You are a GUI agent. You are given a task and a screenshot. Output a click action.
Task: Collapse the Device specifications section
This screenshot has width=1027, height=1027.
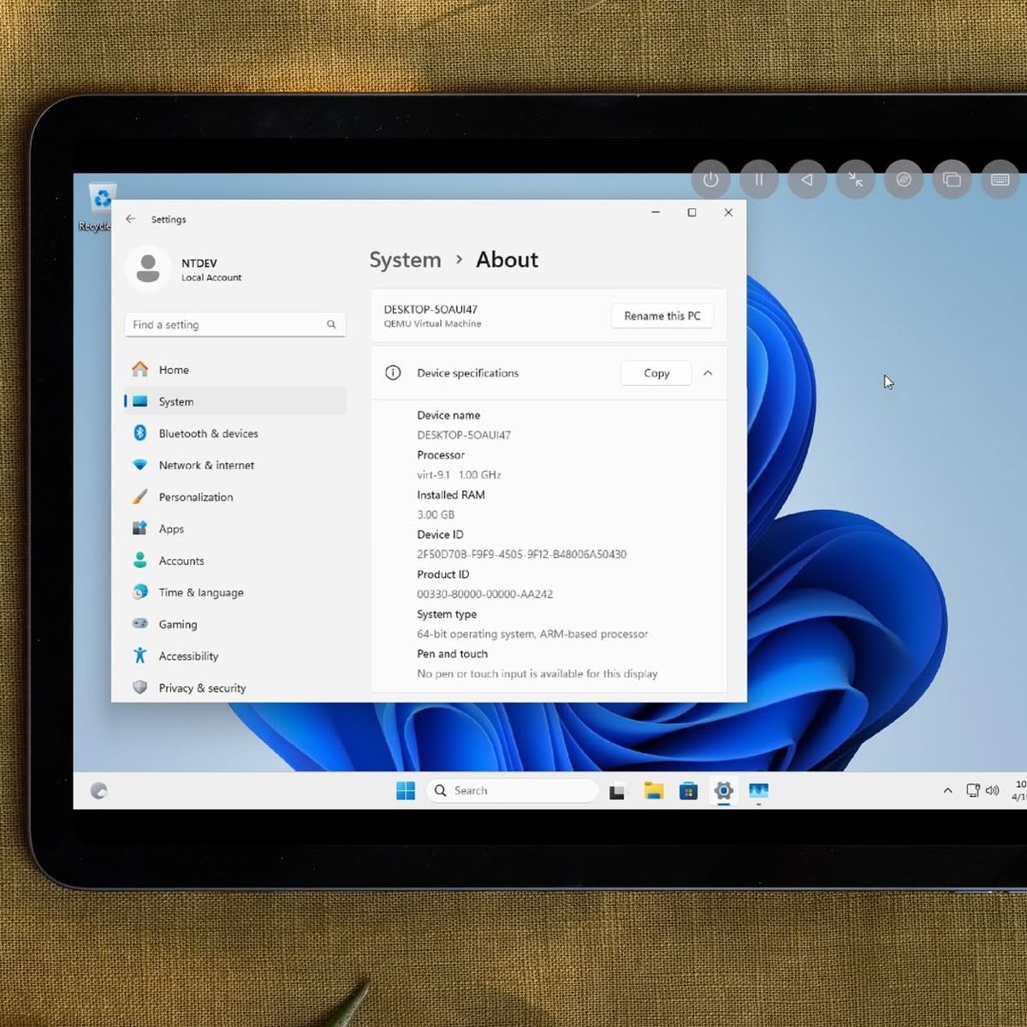(708, 373)
